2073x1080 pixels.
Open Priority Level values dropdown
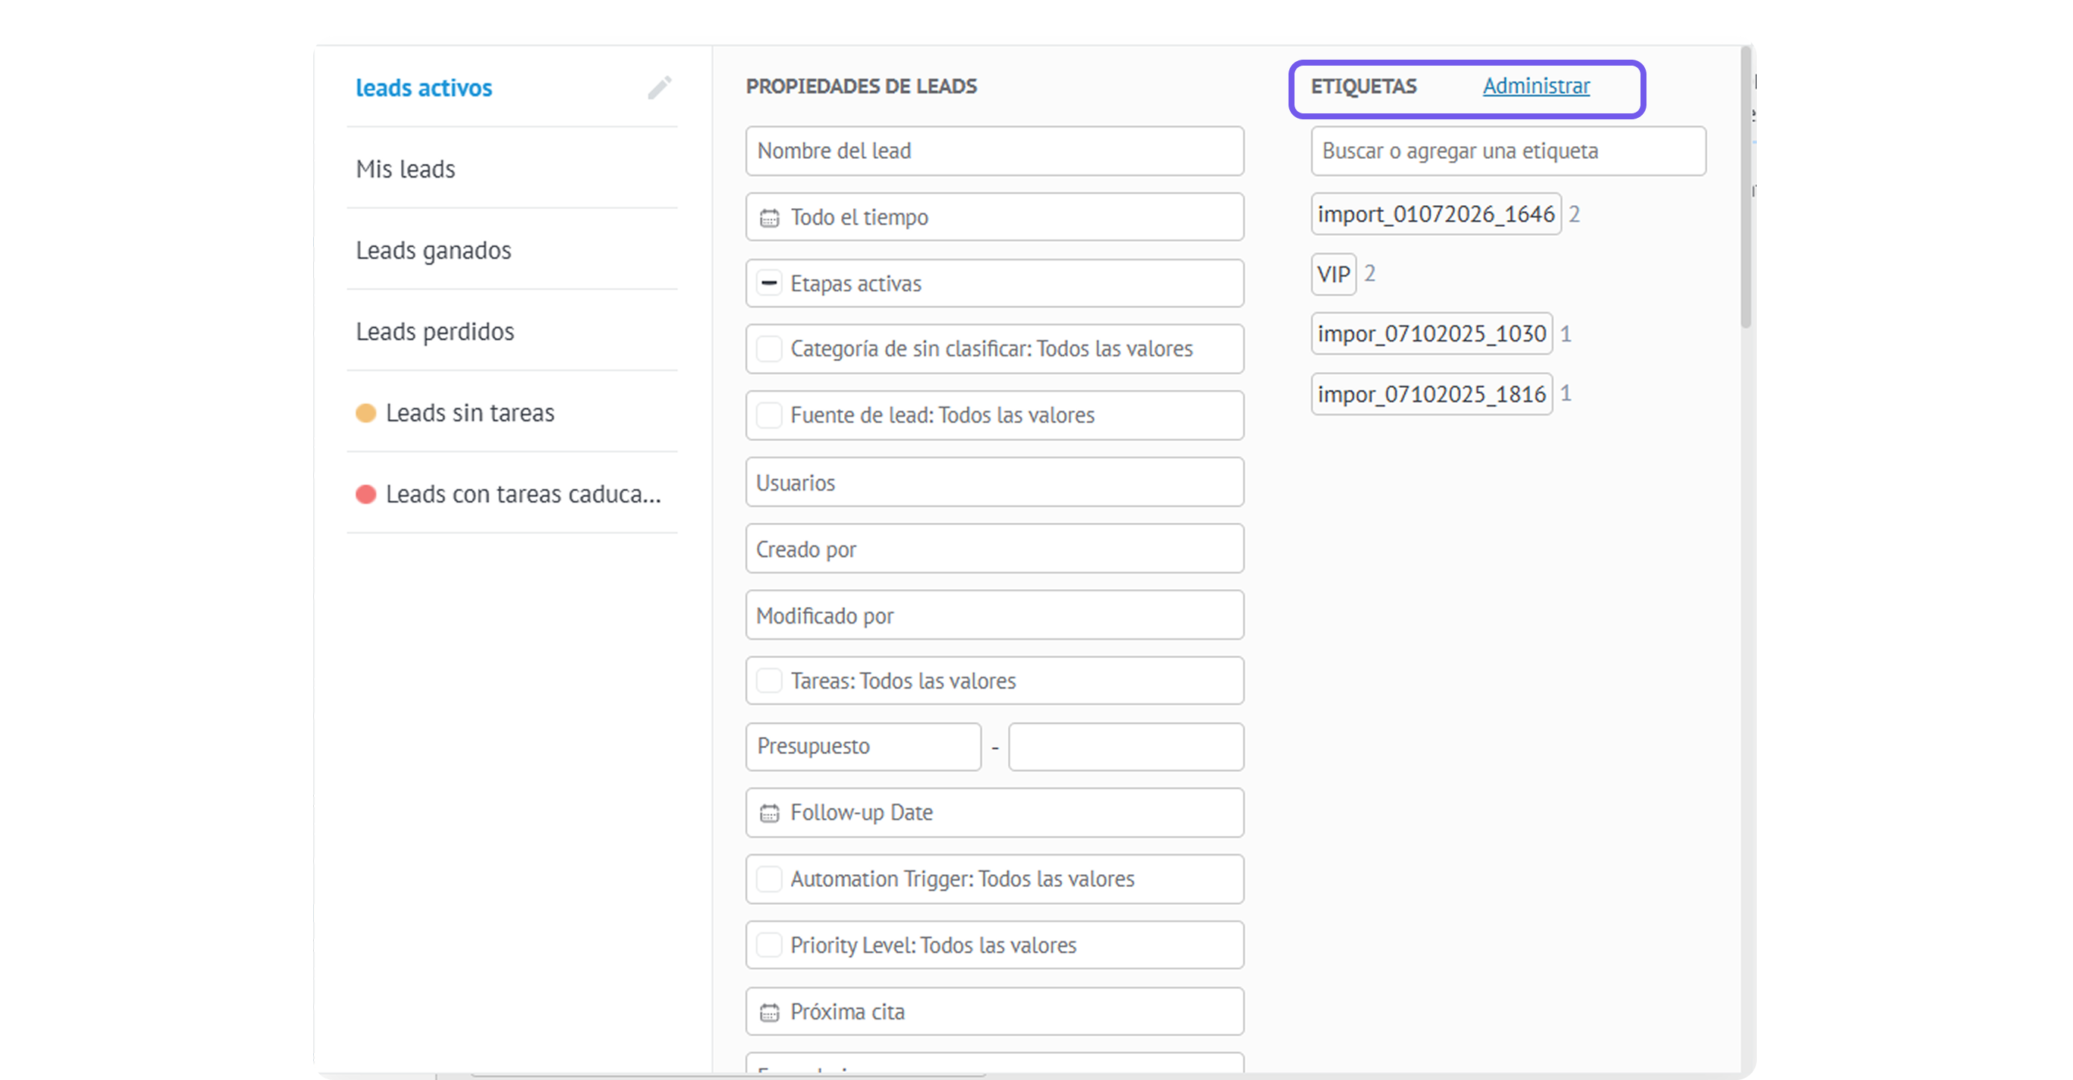pyautogui.click(x=995, y=945)
